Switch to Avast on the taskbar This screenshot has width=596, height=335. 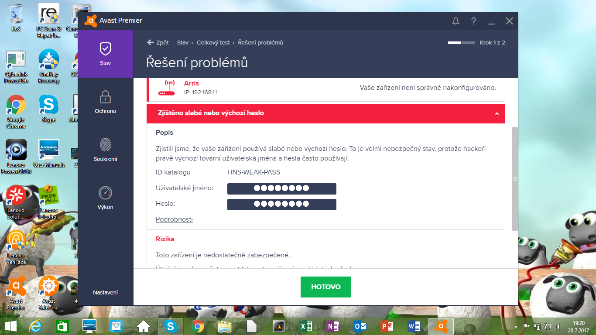click(x=441, y=326)
